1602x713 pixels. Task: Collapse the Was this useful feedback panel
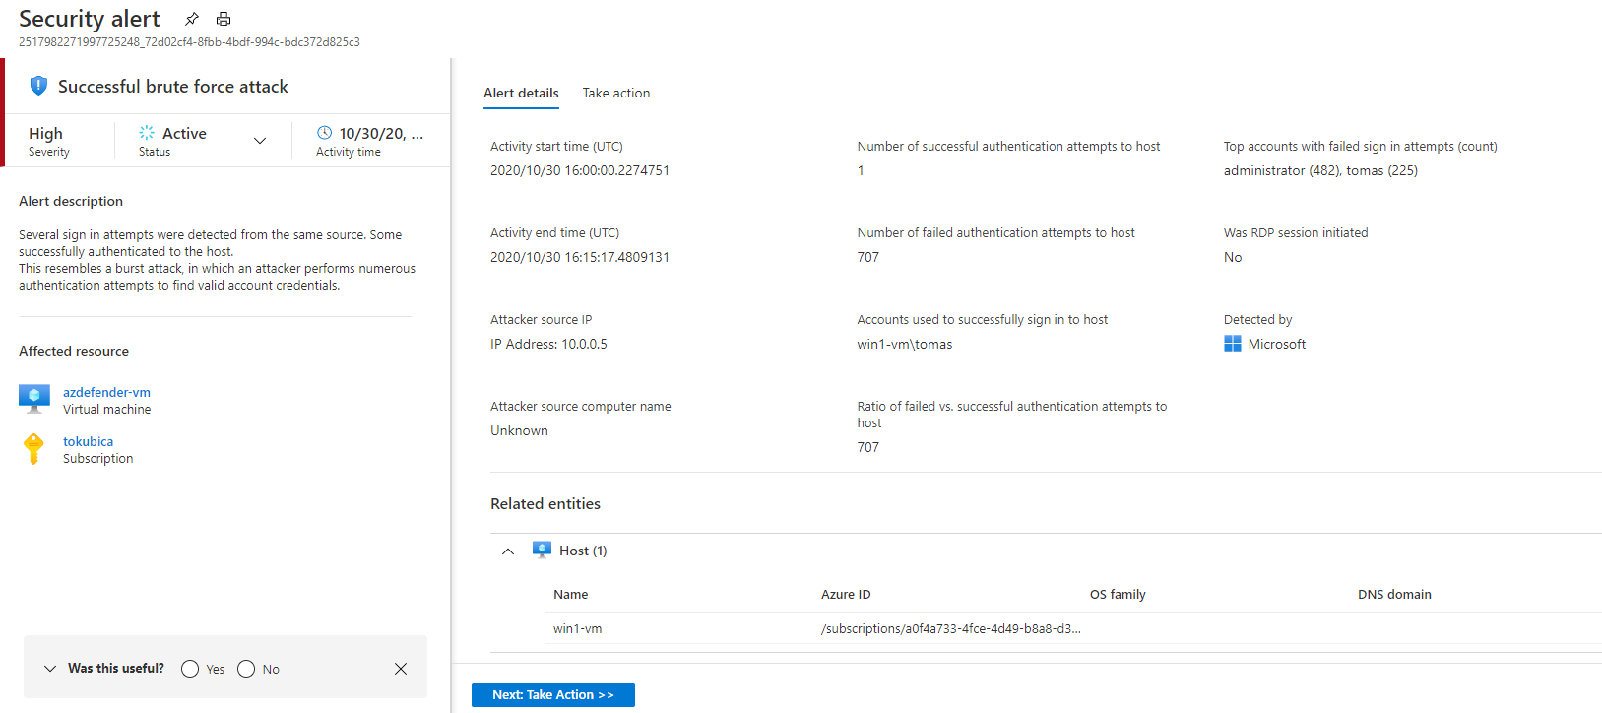point(50,669)
